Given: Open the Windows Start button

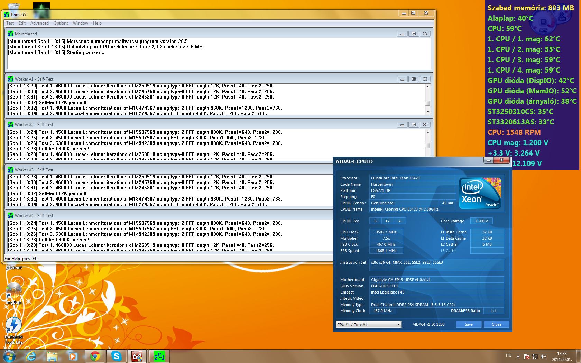Looking at the screenshot, I should click(9, 356).
